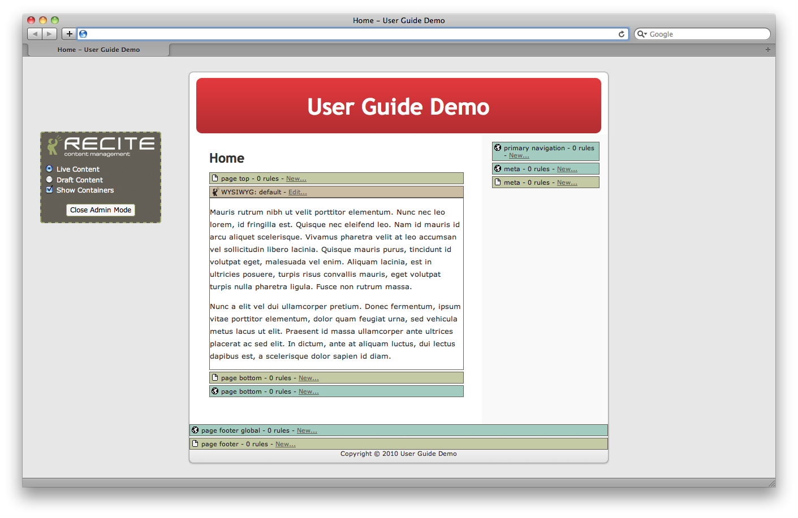This screenshot has width=798, height=518.
Task: Click the globe icon on teal page bottom row
Action: coord(215,391)
